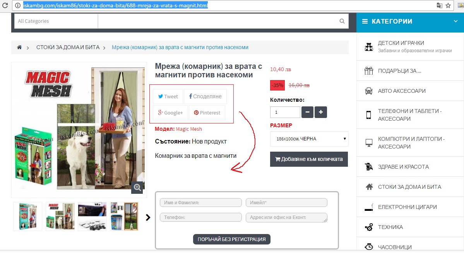Click the quantity input field
This screenshot has height=253, width=464.
click(285, 112)
